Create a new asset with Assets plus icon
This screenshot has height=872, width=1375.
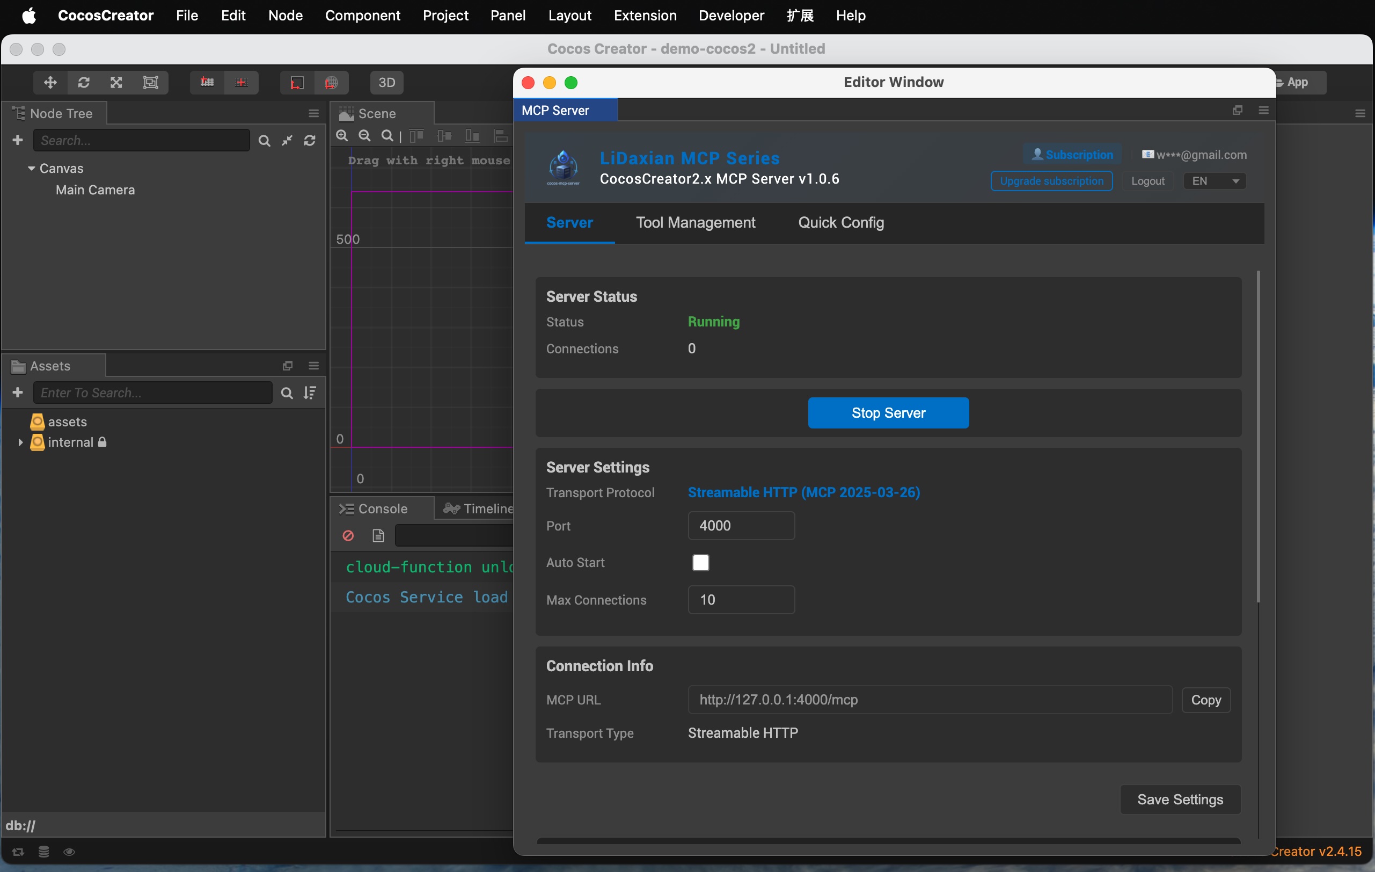coord(18,393)
